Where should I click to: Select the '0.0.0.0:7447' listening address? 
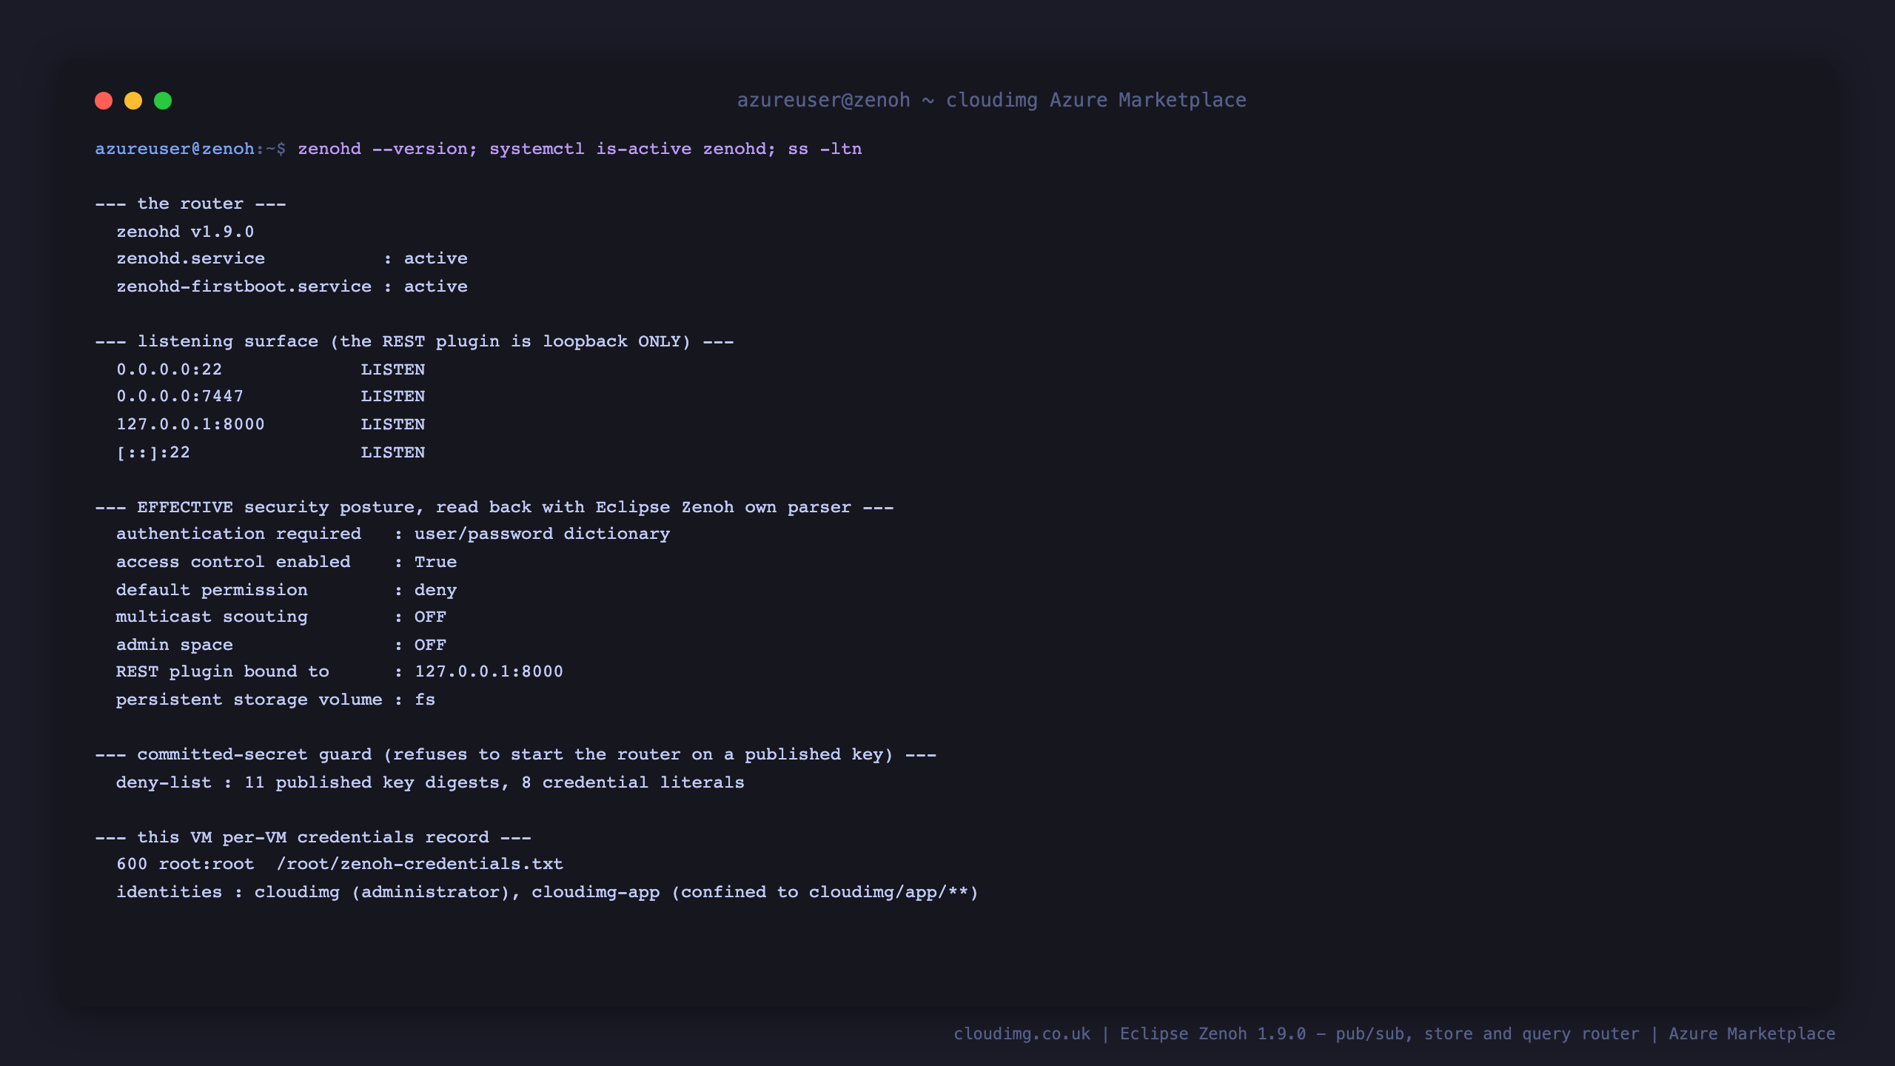click(x=180, y=396)
